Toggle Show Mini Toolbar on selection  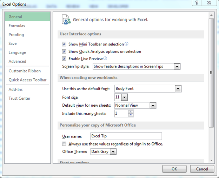64,44
